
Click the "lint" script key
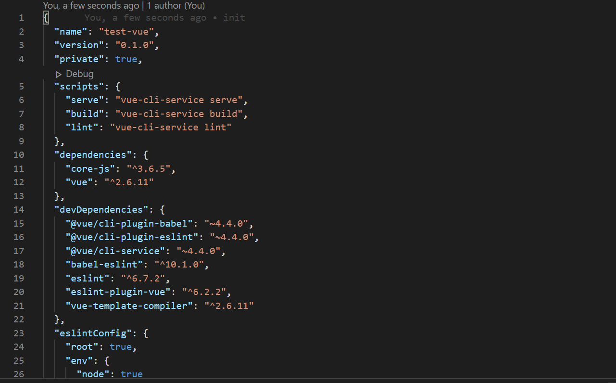(x=82, y=128)
